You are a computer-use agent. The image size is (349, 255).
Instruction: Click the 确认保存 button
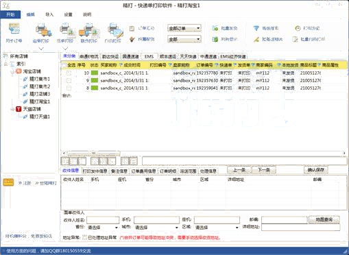click(316, 170)
